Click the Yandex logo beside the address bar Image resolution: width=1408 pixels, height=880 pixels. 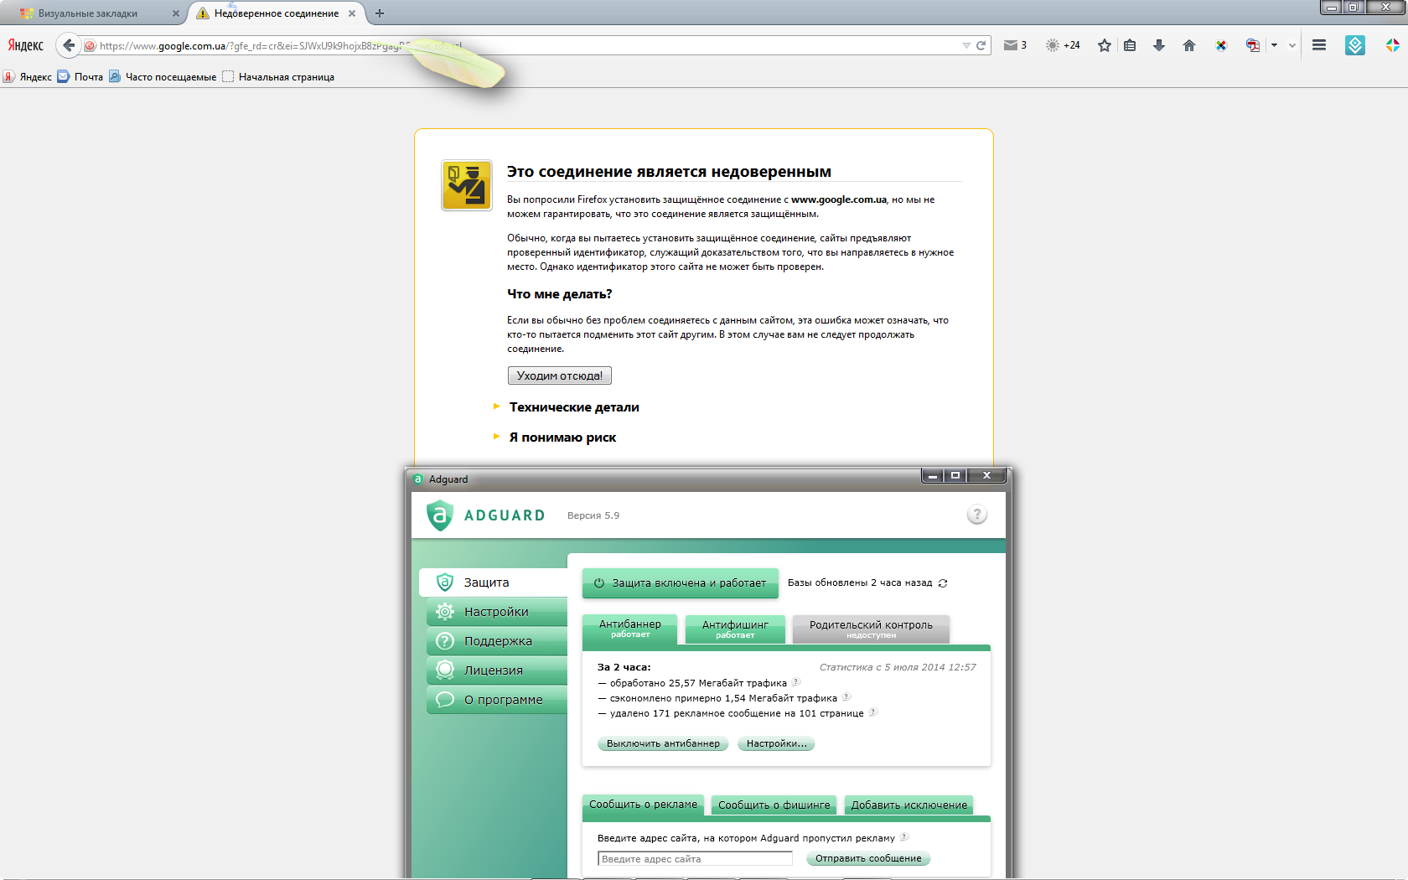(26, 45)
